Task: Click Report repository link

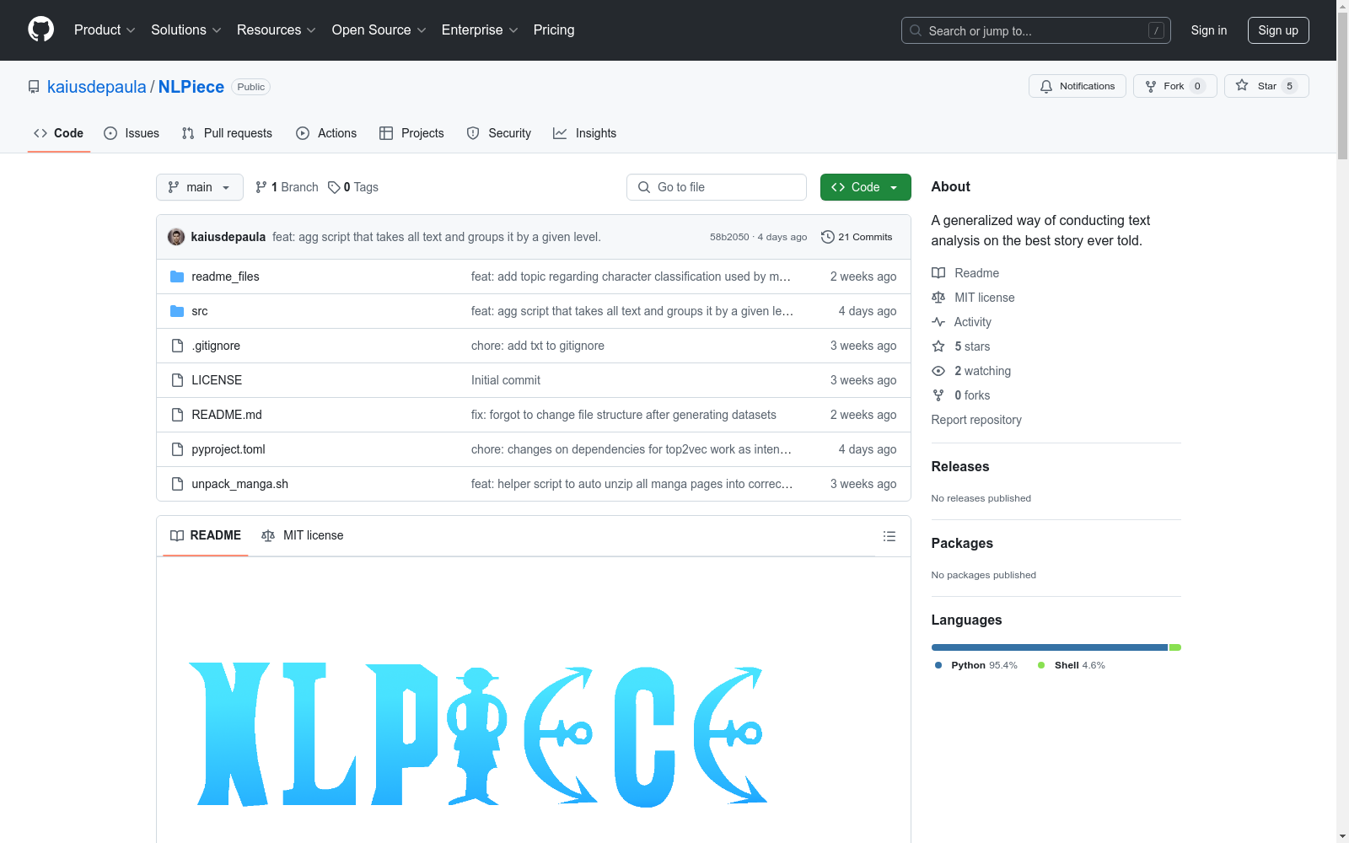Action: tap(976, 420)
